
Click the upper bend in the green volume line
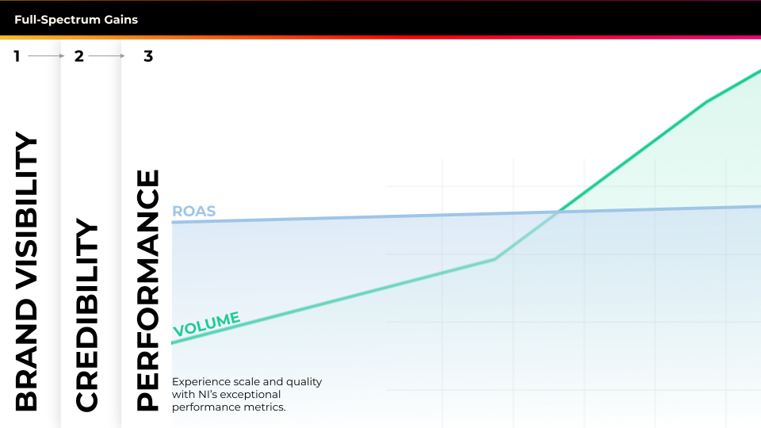(x=707, y=101)
